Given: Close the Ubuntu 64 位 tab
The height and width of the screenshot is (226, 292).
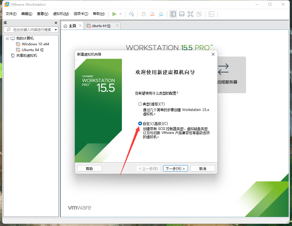Looking at the screenshot, I should coord(117,26).
